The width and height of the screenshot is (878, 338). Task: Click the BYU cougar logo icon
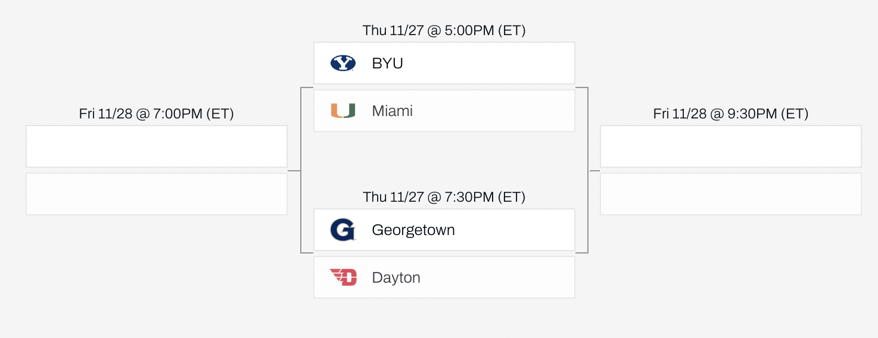pyautogui.click(x=343, y=63)
